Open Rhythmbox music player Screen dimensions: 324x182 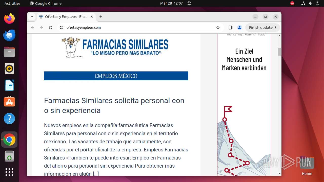[9, 69]
